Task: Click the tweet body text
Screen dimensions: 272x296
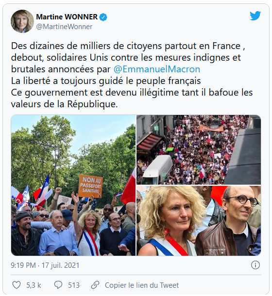Action: coord(132,75)
